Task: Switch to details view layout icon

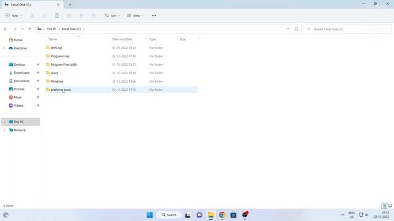Action: click(x=384, y=206)
